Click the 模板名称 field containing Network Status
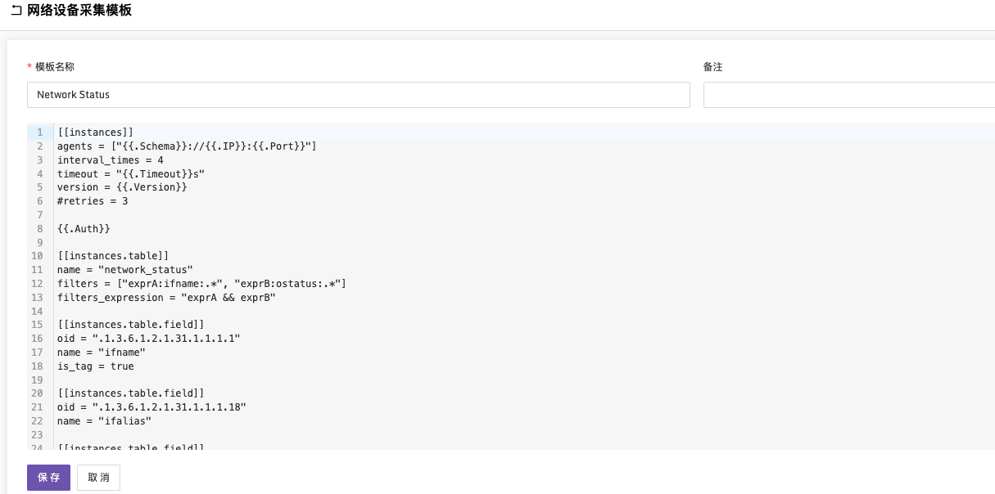The width and height of the screenshot is (995, 494). coord(359,95)
